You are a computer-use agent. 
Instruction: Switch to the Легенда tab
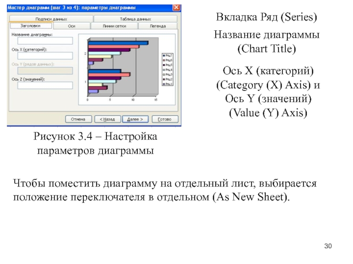(x=158, y=26)
